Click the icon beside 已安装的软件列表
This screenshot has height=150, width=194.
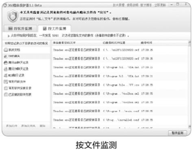pyautogui.click(x=6, y=94)
